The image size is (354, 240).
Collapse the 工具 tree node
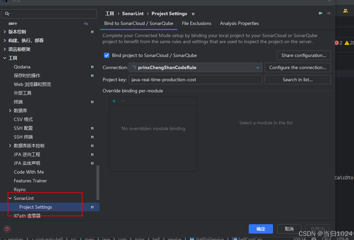pos(5,58)
